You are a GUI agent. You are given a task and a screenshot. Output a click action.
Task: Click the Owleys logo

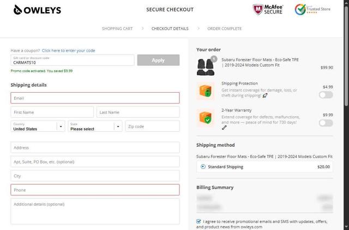[37, 10]
